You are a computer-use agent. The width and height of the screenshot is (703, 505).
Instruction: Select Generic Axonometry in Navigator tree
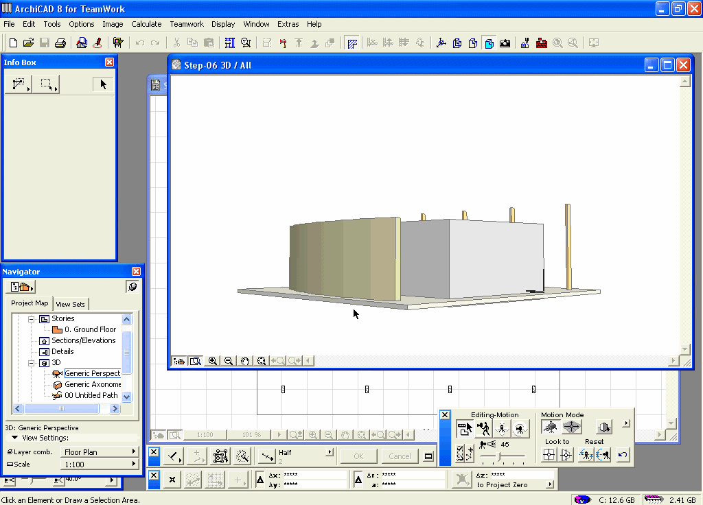(x=93, y=384)
